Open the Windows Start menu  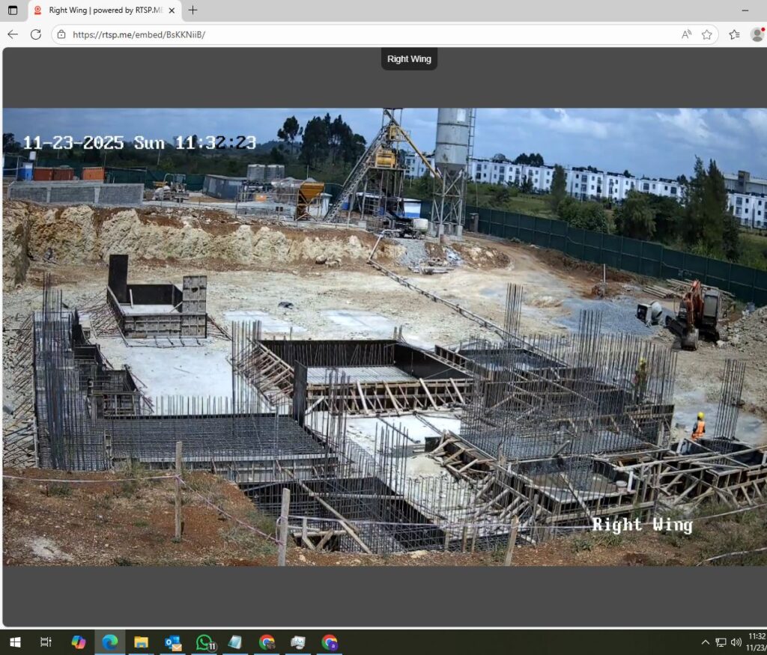pos(14,642)
